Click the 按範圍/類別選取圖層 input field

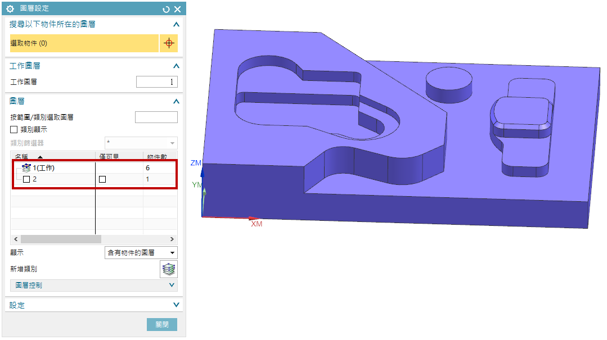coord(156,117)
